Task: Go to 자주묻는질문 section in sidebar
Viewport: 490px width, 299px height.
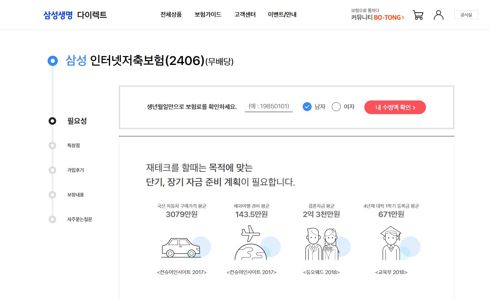Action: click(79, 219)
